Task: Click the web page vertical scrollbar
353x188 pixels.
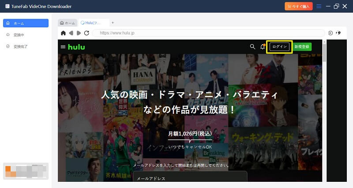Action: [324, 53]
